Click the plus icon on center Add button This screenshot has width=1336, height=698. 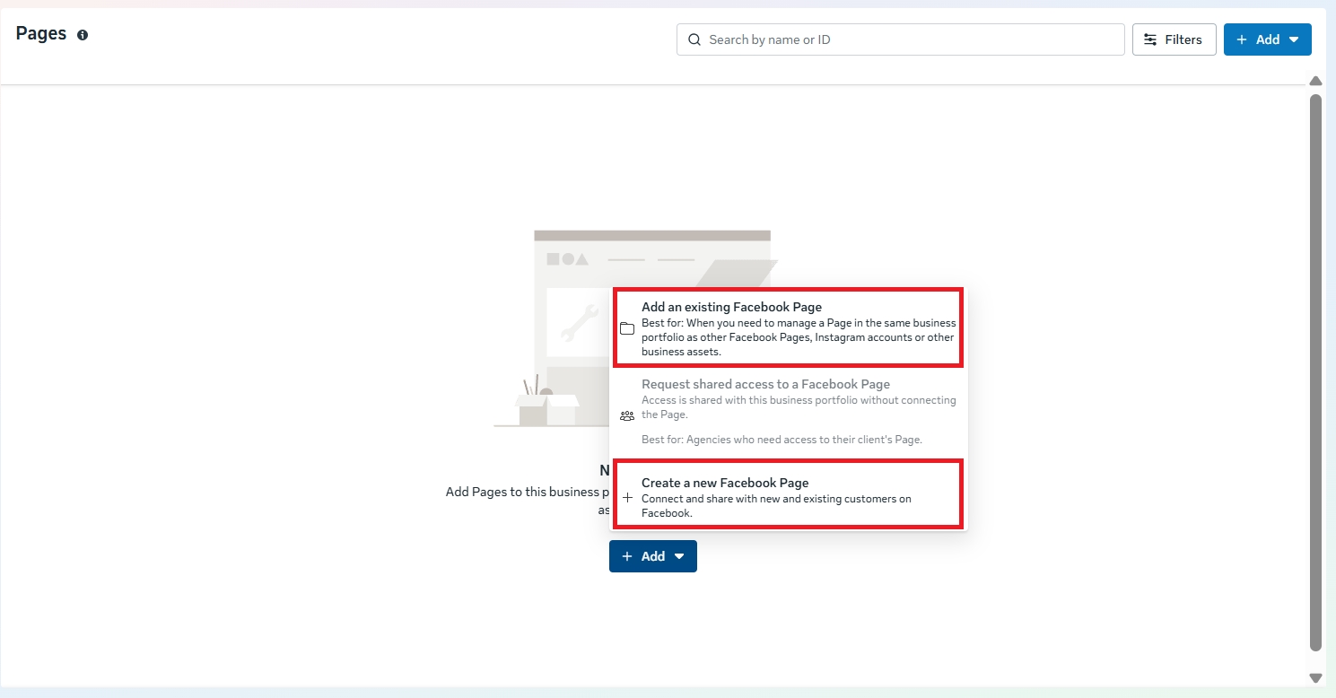pyautogui.click(x=627, y=556)
